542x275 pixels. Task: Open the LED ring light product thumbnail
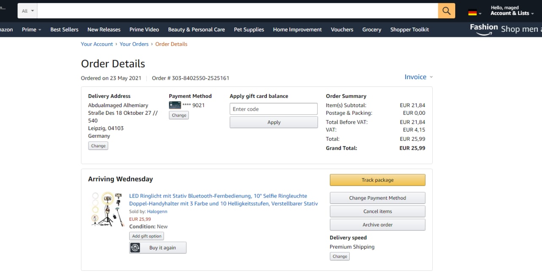coord(107,209)
